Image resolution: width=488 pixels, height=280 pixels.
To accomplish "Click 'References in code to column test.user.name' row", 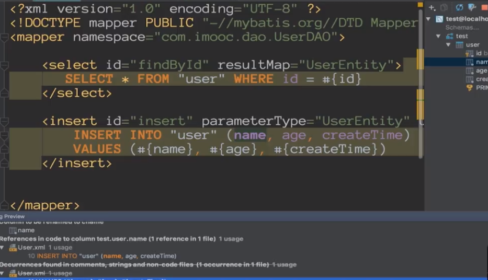I will 122,239.
